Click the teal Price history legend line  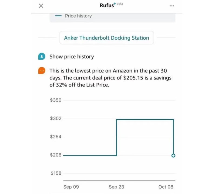tap(58, 16)
